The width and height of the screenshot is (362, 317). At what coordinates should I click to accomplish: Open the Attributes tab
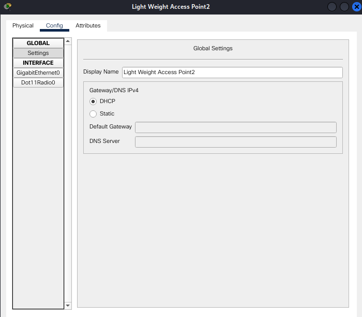tap(88, 25)
